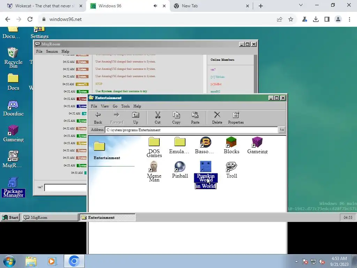Click the Back toolbar button

click(x=98, y=118)
